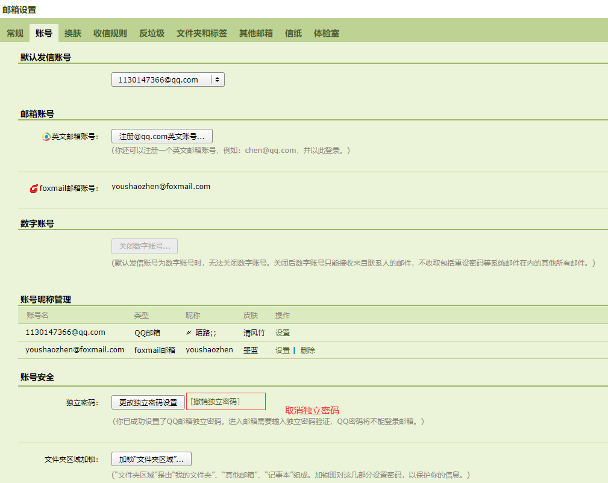Open the 信纸 tab

point(293,33)
